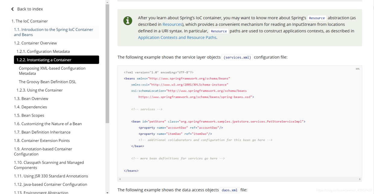Follow Application Contexts and Resource Paths link
Viewport: 374px width, 194px height.
tap(177, 38)
